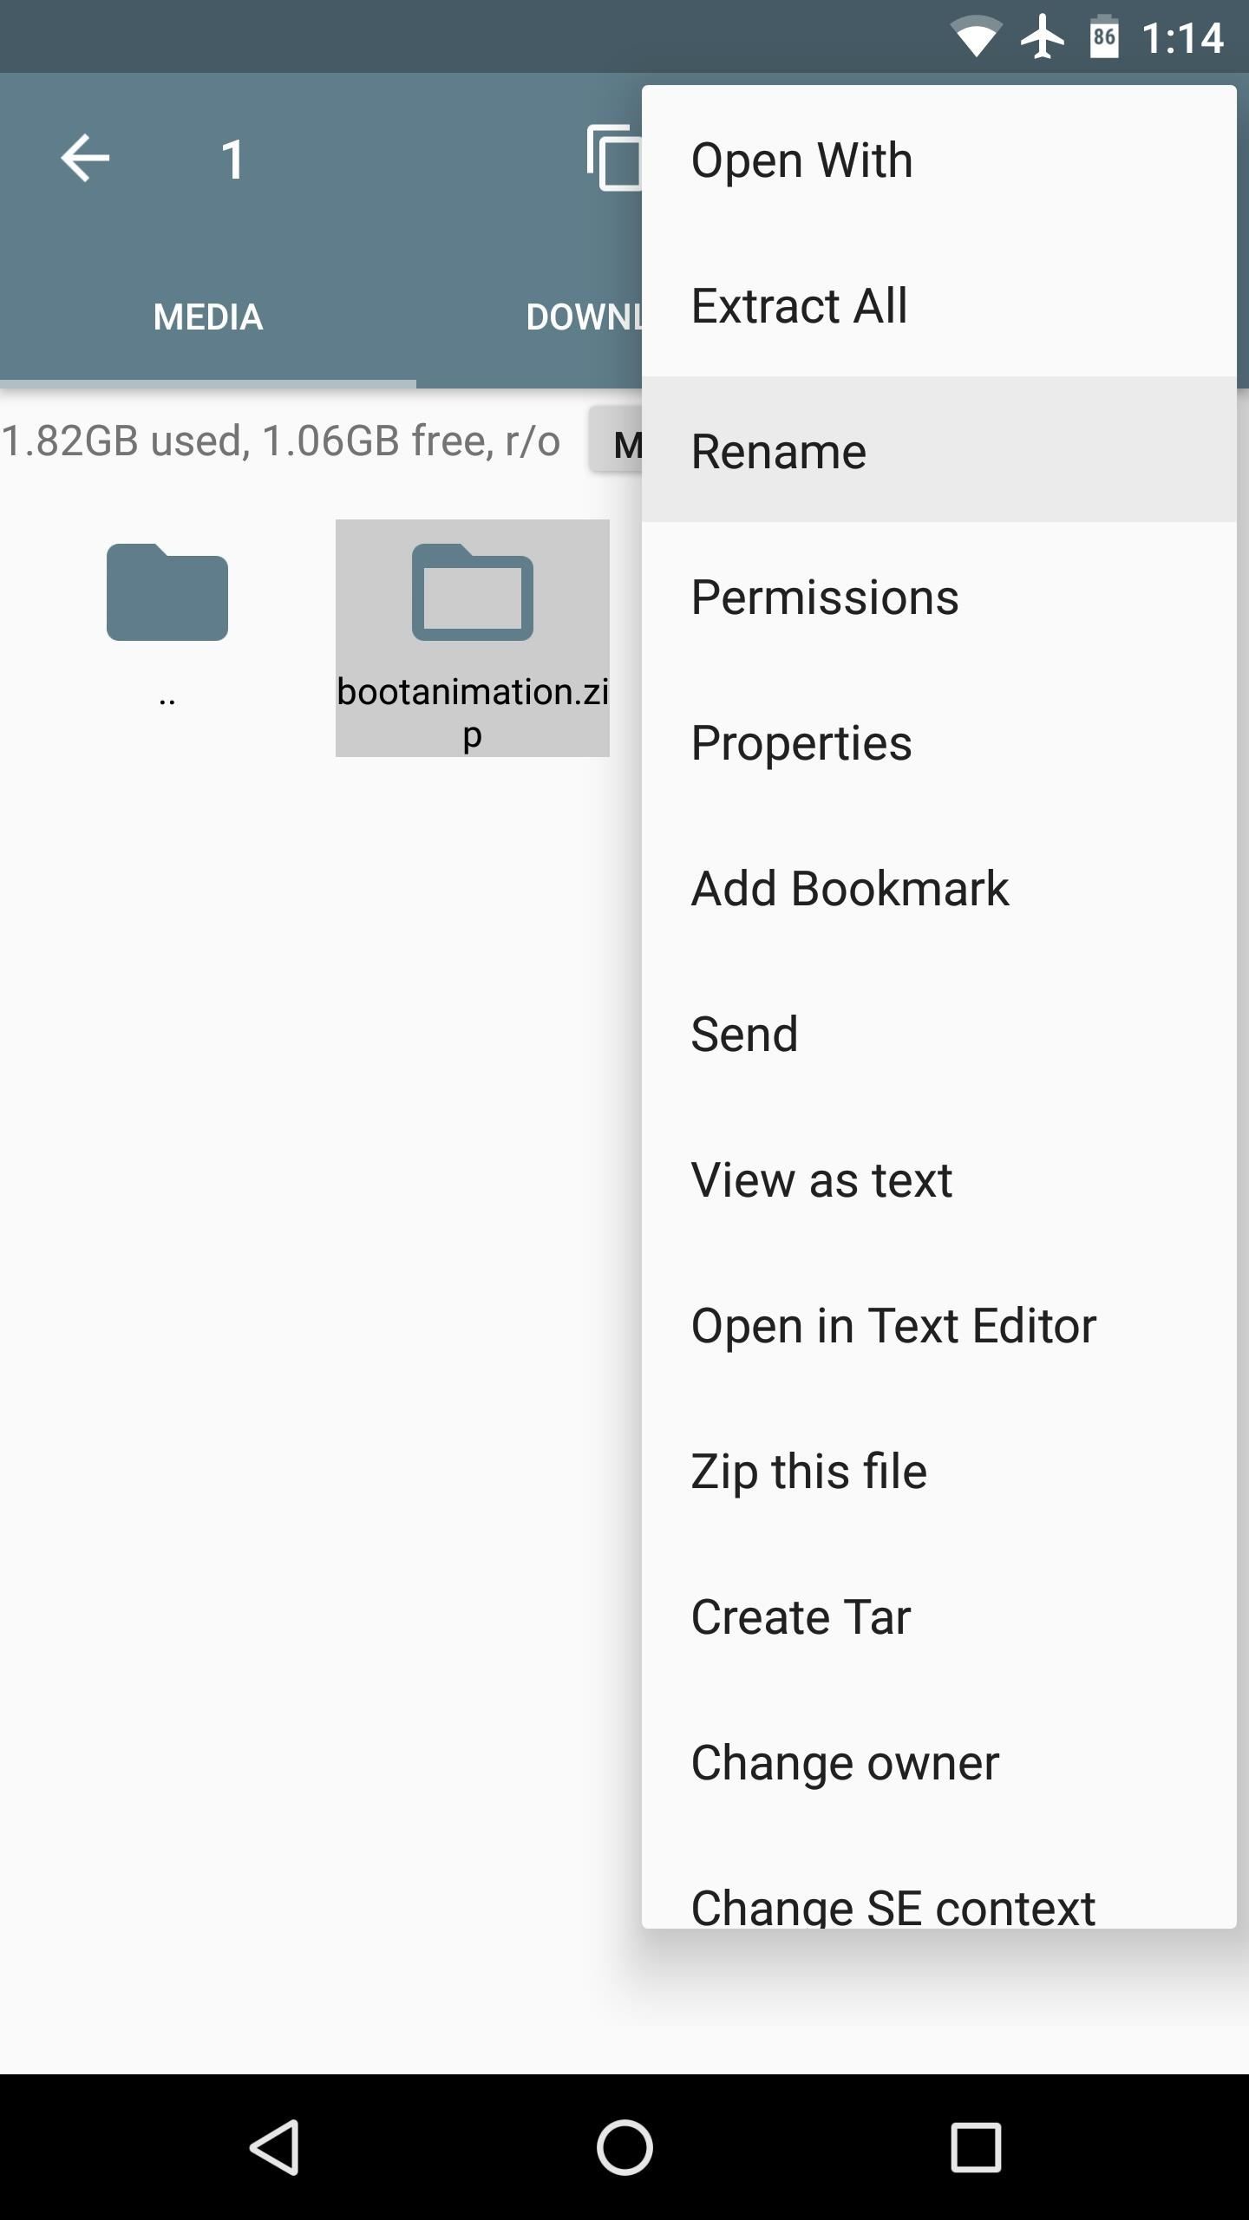Select Extract All in the context menu

click(939, 305)
